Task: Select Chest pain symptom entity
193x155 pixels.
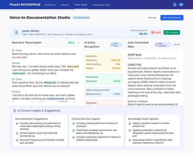Action: pyautogui.click(x=91, y=60)
